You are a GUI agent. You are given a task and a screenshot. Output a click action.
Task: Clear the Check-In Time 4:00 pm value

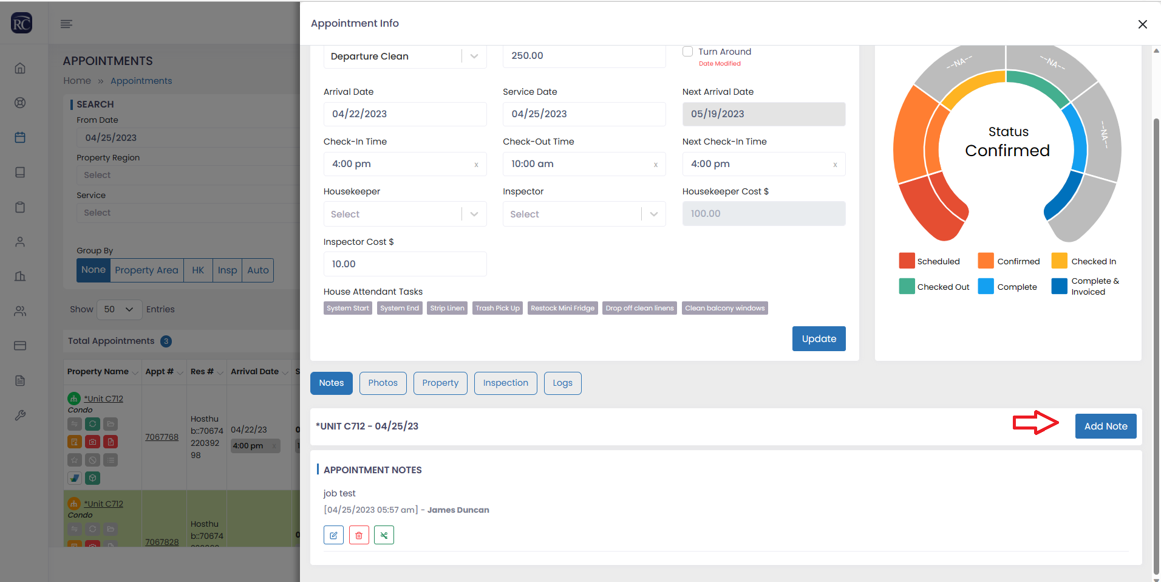[476, 165]
